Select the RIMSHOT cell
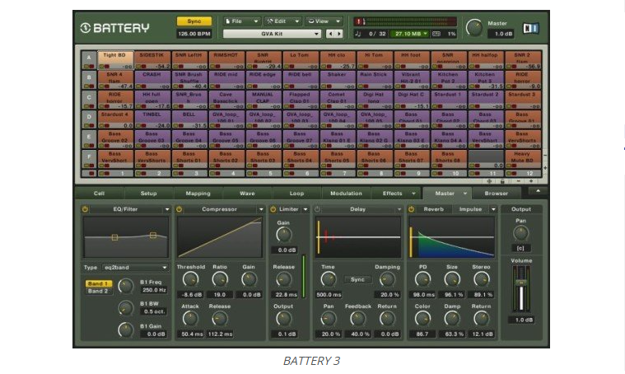This screenshot has width=625, height=374. (x=226, y=60)
